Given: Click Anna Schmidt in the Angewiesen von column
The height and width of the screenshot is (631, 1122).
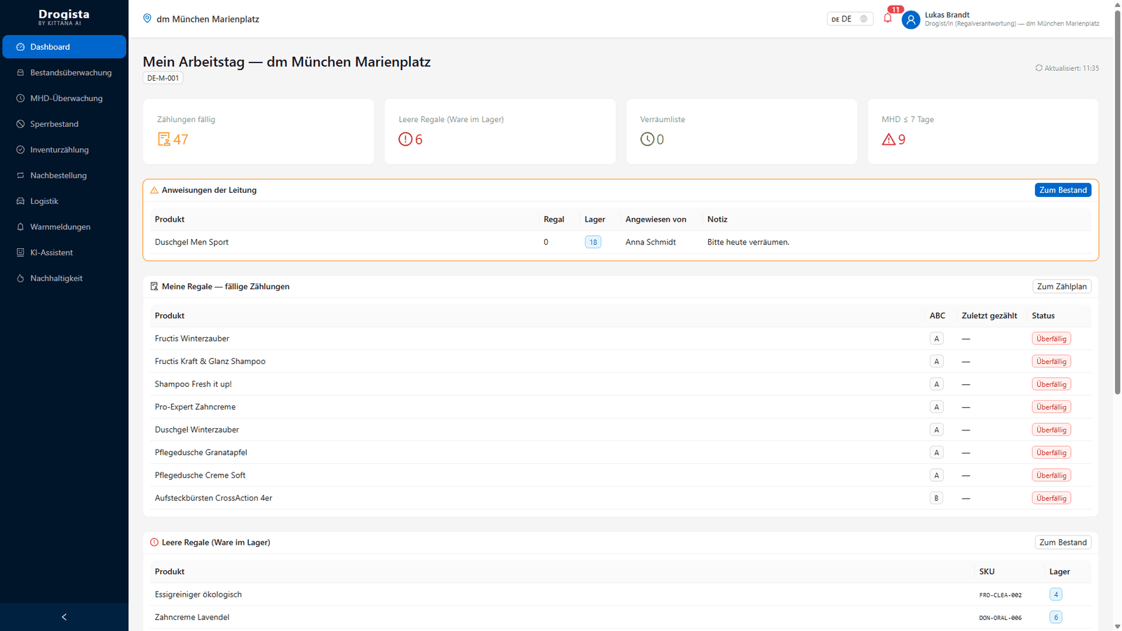Looking at the screenshot, I should point(651,242).
